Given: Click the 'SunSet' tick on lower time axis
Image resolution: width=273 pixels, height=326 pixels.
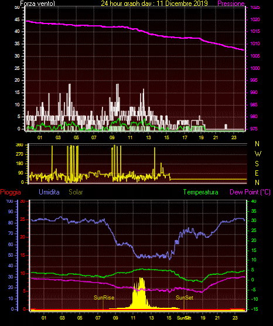Looking at the screenshot, I should coord(184,318).
